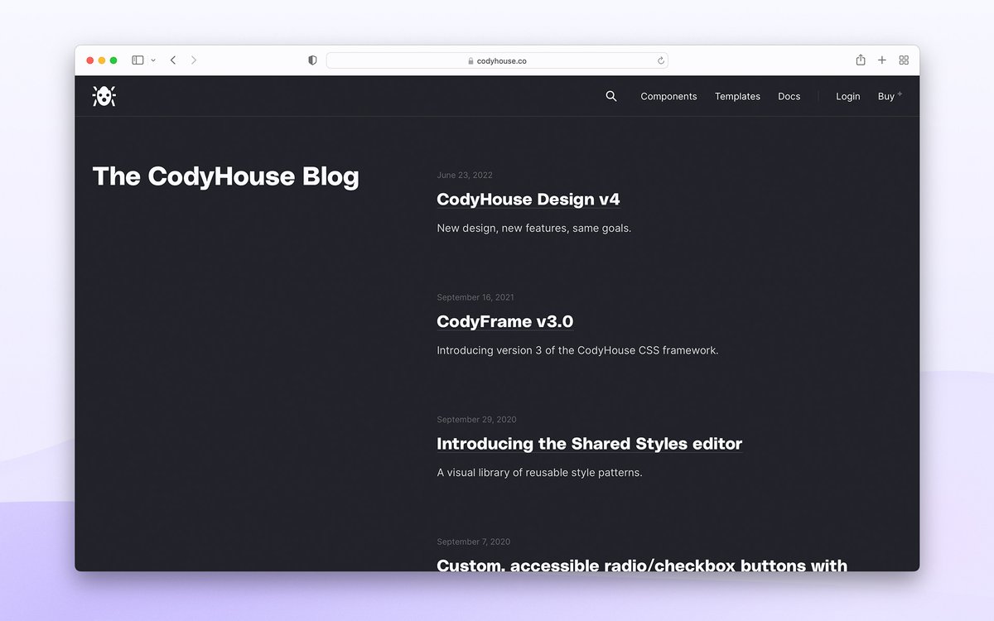The height and width of the screenshot is (621, 994).
Task: Click the Login link
Action: [x=847, y=96]
